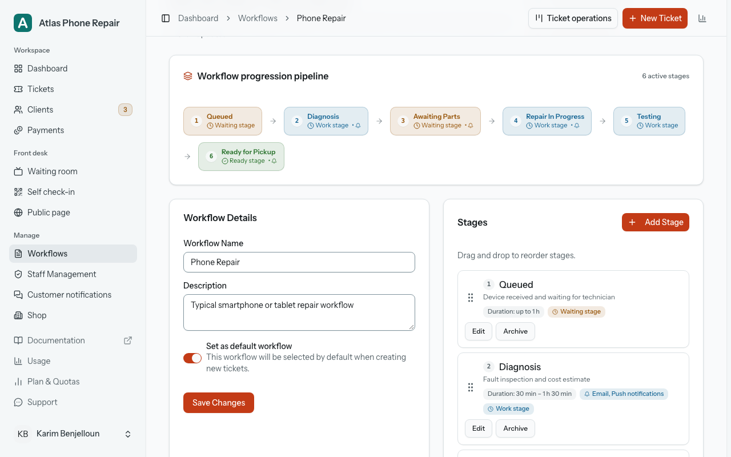731x457 pixels.
Task: Toggle the Set as default workflow switch
Action: pos(192,358)
